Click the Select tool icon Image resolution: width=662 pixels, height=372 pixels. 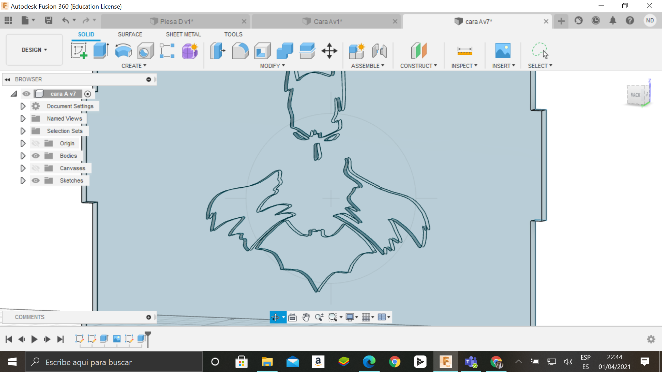540,51
